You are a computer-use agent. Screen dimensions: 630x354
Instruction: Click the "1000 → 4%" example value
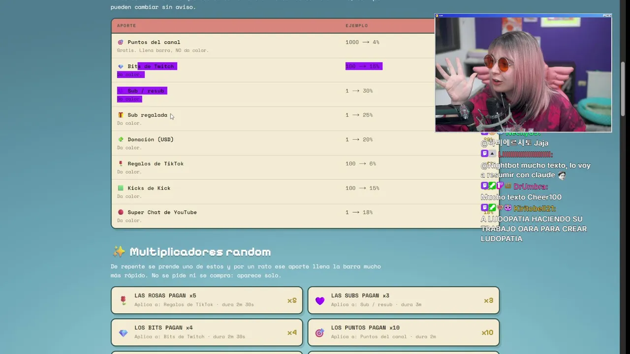tap(362, 42)
